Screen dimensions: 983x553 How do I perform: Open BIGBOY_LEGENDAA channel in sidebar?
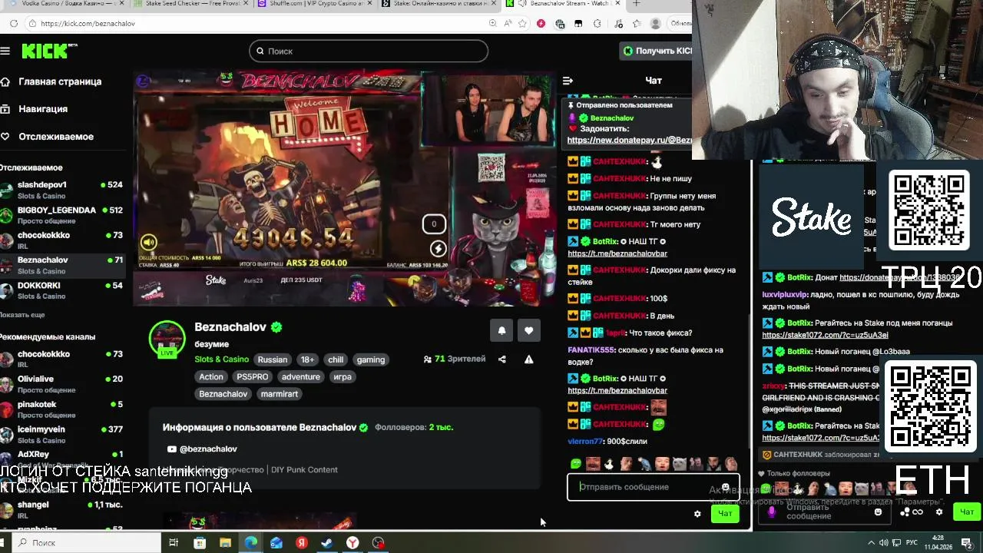click(61, 215)
